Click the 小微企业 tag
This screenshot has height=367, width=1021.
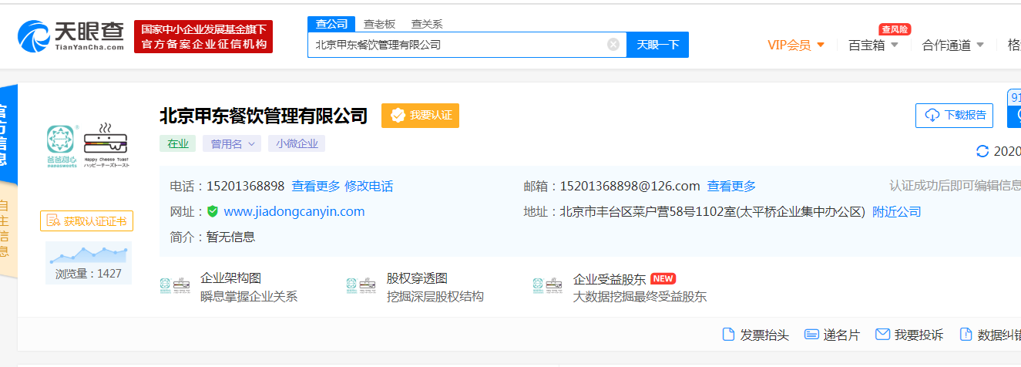[x=297, y=143]
